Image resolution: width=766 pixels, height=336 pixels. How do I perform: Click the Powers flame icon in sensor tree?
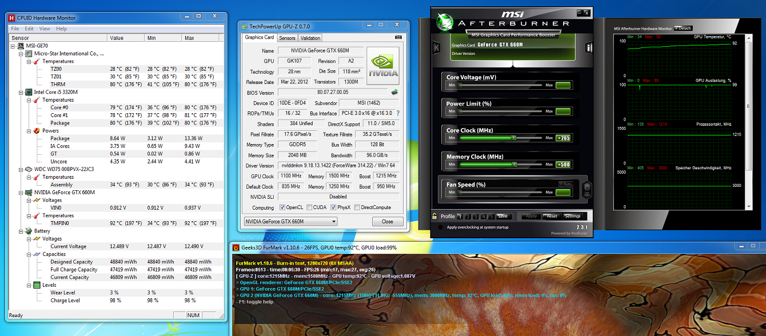(x=37, y=131)
